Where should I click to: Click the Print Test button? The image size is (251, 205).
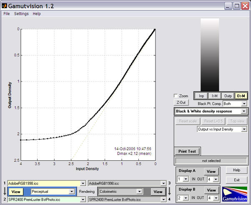pyautogui.click(x=187, y=151)
